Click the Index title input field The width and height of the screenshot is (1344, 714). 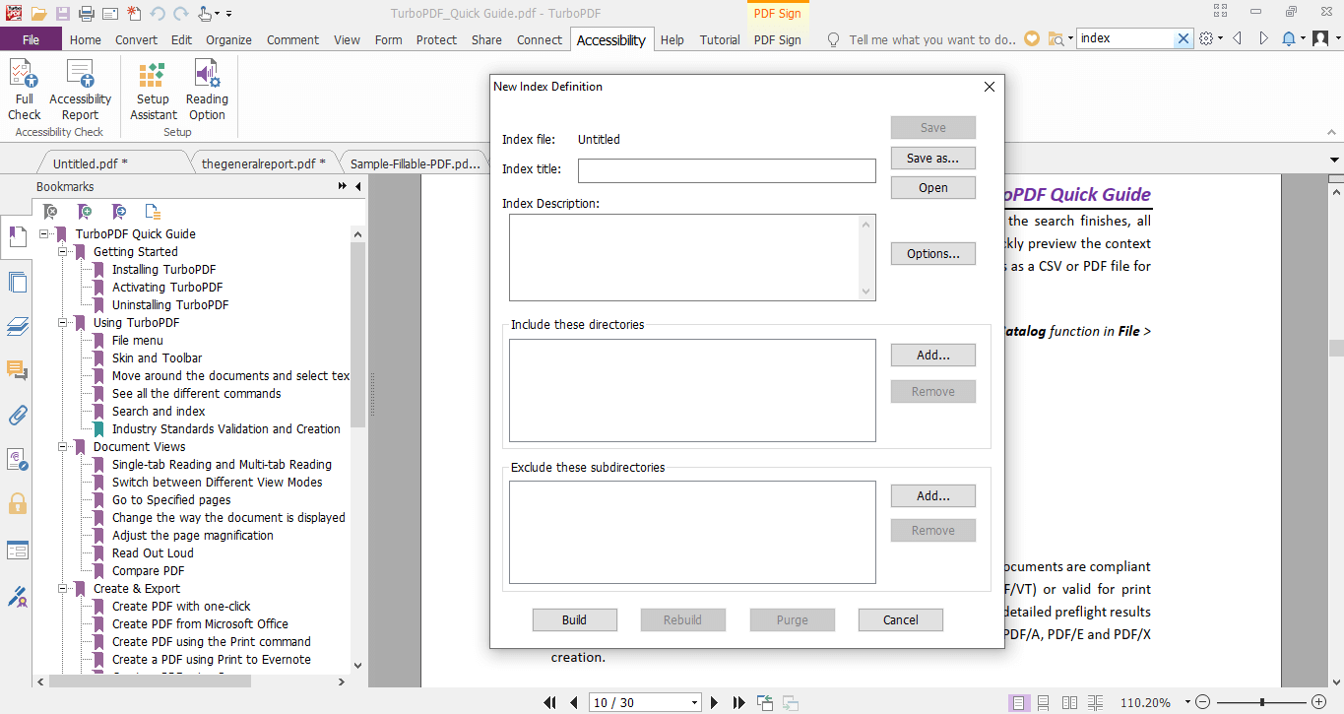point(726,170)
